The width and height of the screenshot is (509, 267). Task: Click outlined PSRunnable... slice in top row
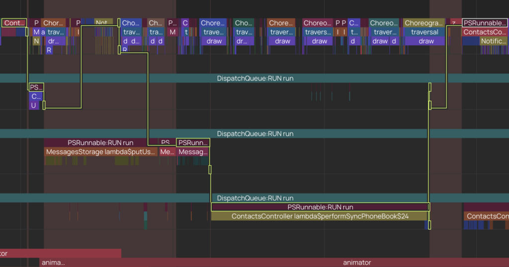coord(485,23)
